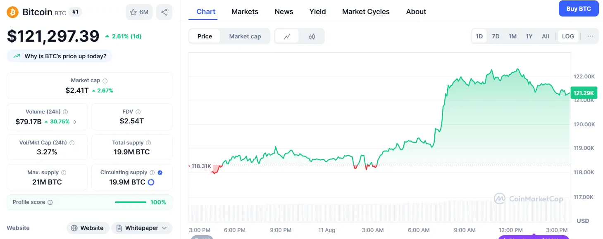Click the share icon button
The image size is (603, 239).
pyautogui.click(x=164, y=12)
